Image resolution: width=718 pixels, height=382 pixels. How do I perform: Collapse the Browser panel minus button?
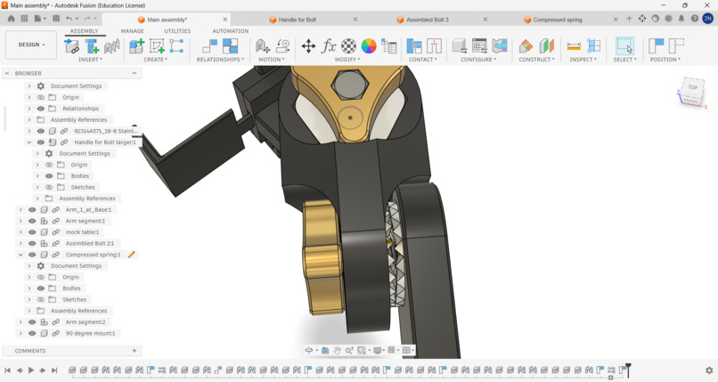pos(135,73)
